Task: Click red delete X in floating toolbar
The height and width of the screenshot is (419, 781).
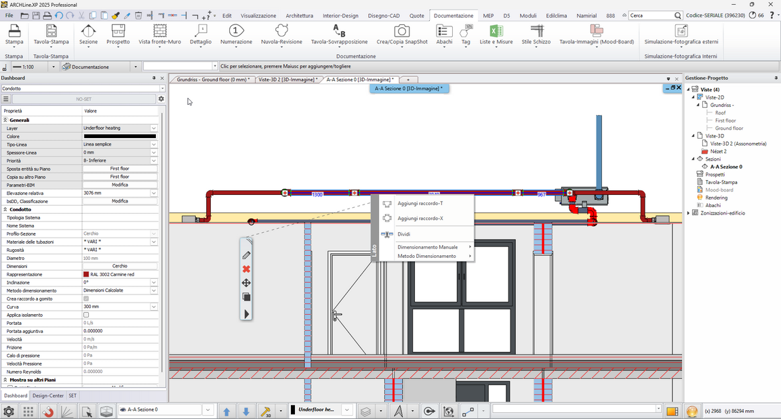Action: [x=246, y=269]
